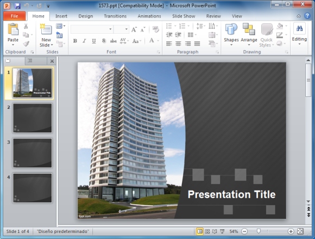Toggle Underline formatting
Screen dimensions: 315x239
click(x=94, y=41)
